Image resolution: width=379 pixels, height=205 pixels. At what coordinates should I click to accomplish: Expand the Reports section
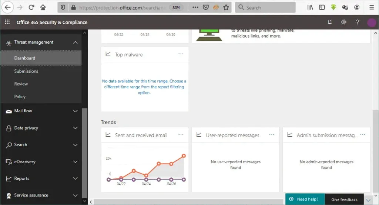[x=76, y=178]
